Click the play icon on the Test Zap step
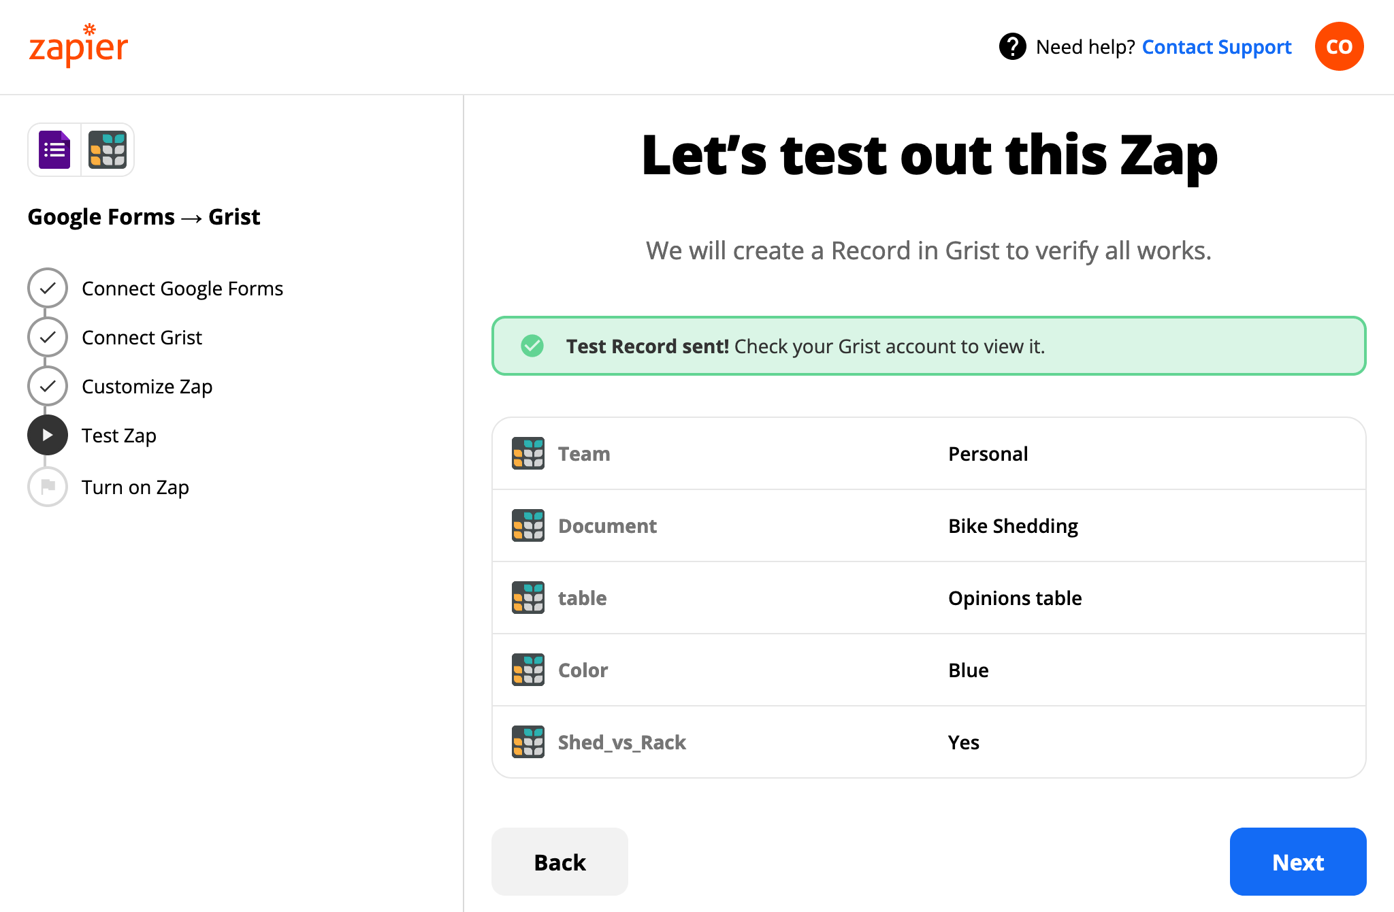The width and height of the screenshot is (1394, 912). [47, 435]
